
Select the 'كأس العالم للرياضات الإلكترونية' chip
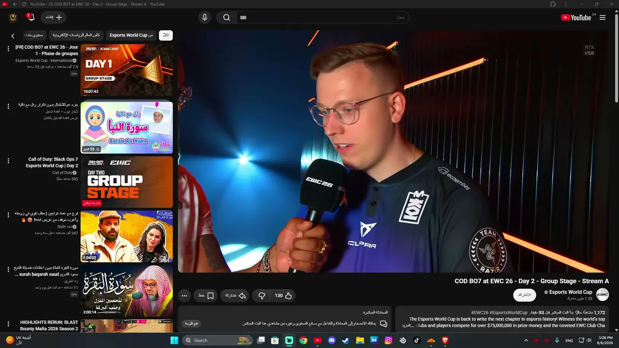click(76, 35)
